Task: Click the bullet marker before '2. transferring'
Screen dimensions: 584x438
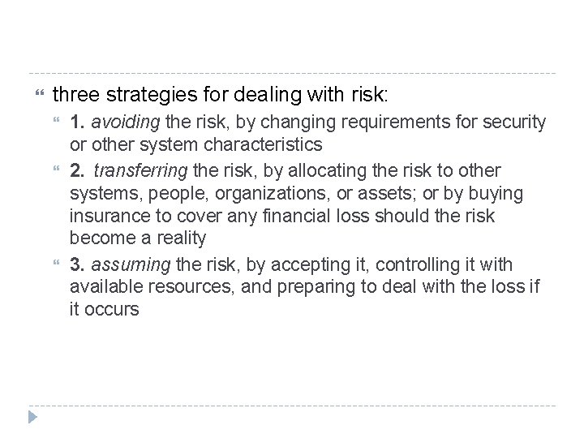Action: coord(56,170)
